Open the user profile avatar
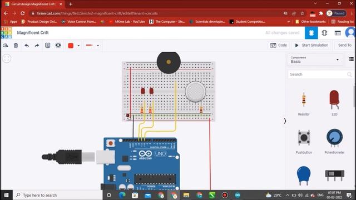The width and height of the screenshot is (356, 200). 350,33
